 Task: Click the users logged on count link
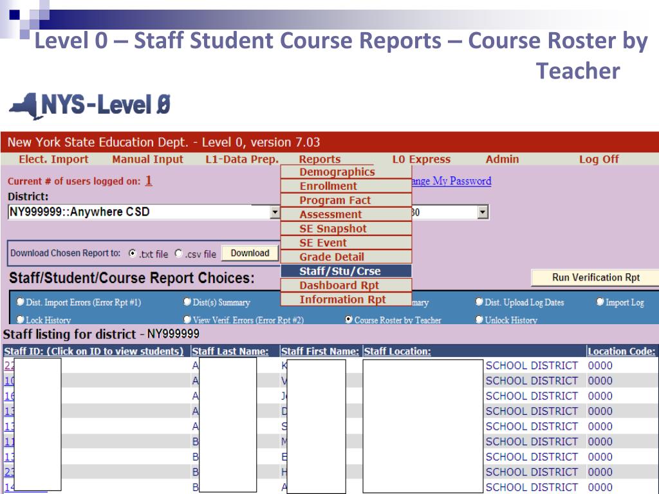pos(149,181)
